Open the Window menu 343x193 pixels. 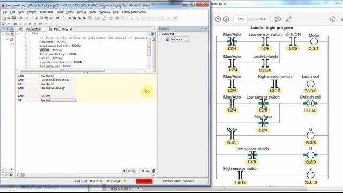pyautogui.click(x=105, y=12)
